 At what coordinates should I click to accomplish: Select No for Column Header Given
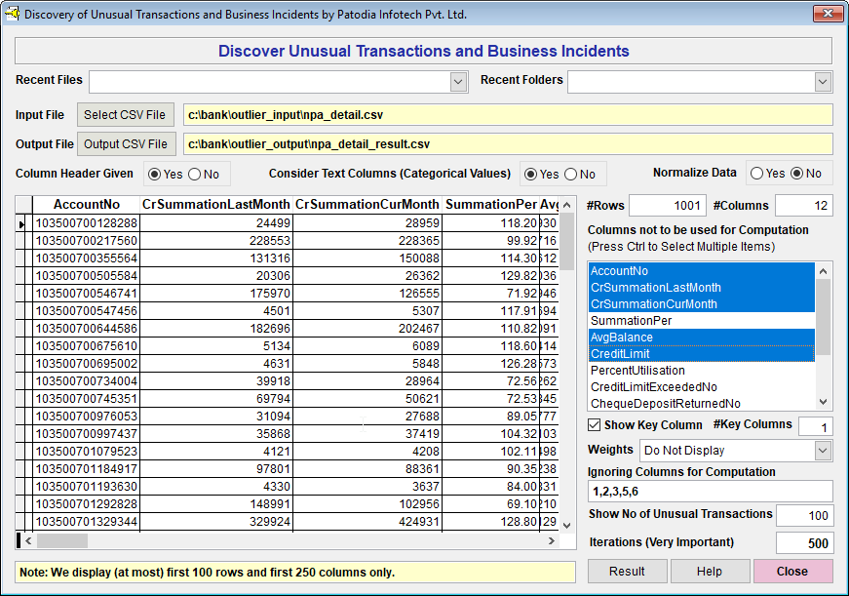[194, 175]
